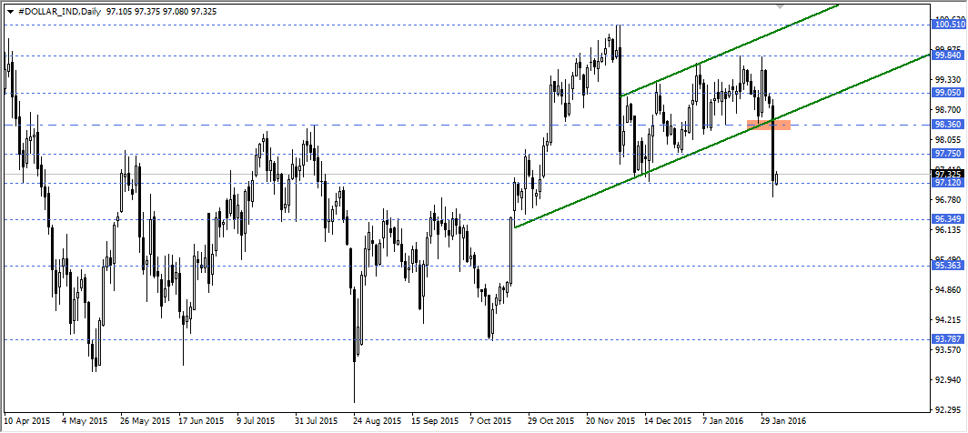Click the 99.840 price level label
This screenshot has height=433, width=968.
point(948,55)
